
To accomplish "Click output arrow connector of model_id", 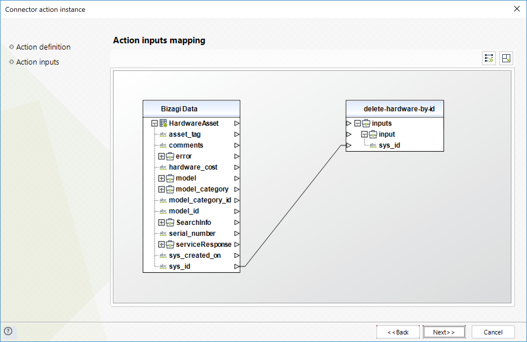I will coord(237,211).
